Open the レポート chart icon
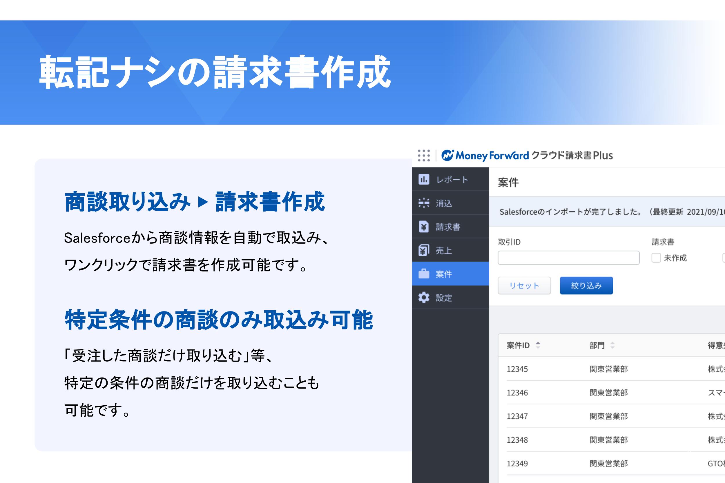The image size is (725, 483). coord(423,179)
